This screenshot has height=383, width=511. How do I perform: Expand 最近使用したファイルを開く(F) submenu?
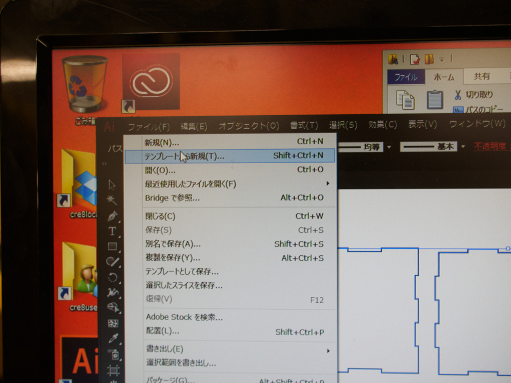point(230,184)
